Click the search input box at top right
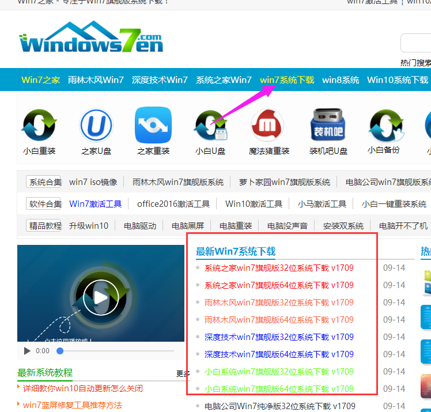Screen dimensions: 431x412 pyautogui.click(x=416, y=43)
